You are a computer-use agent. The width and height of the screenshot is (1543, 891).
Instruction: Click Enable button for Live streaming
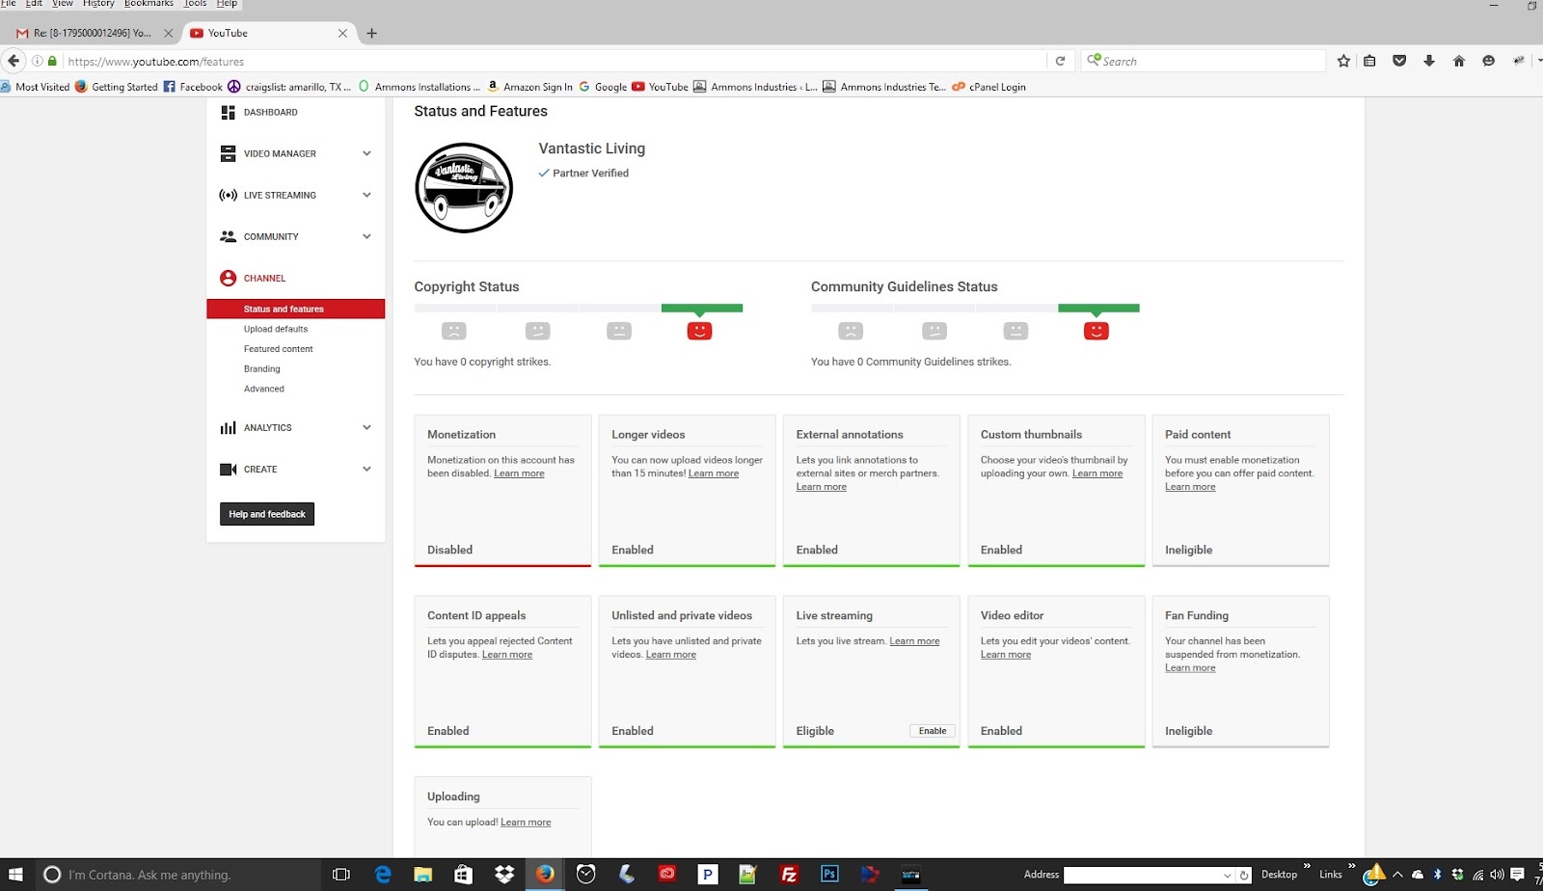(x=933, y=731)
